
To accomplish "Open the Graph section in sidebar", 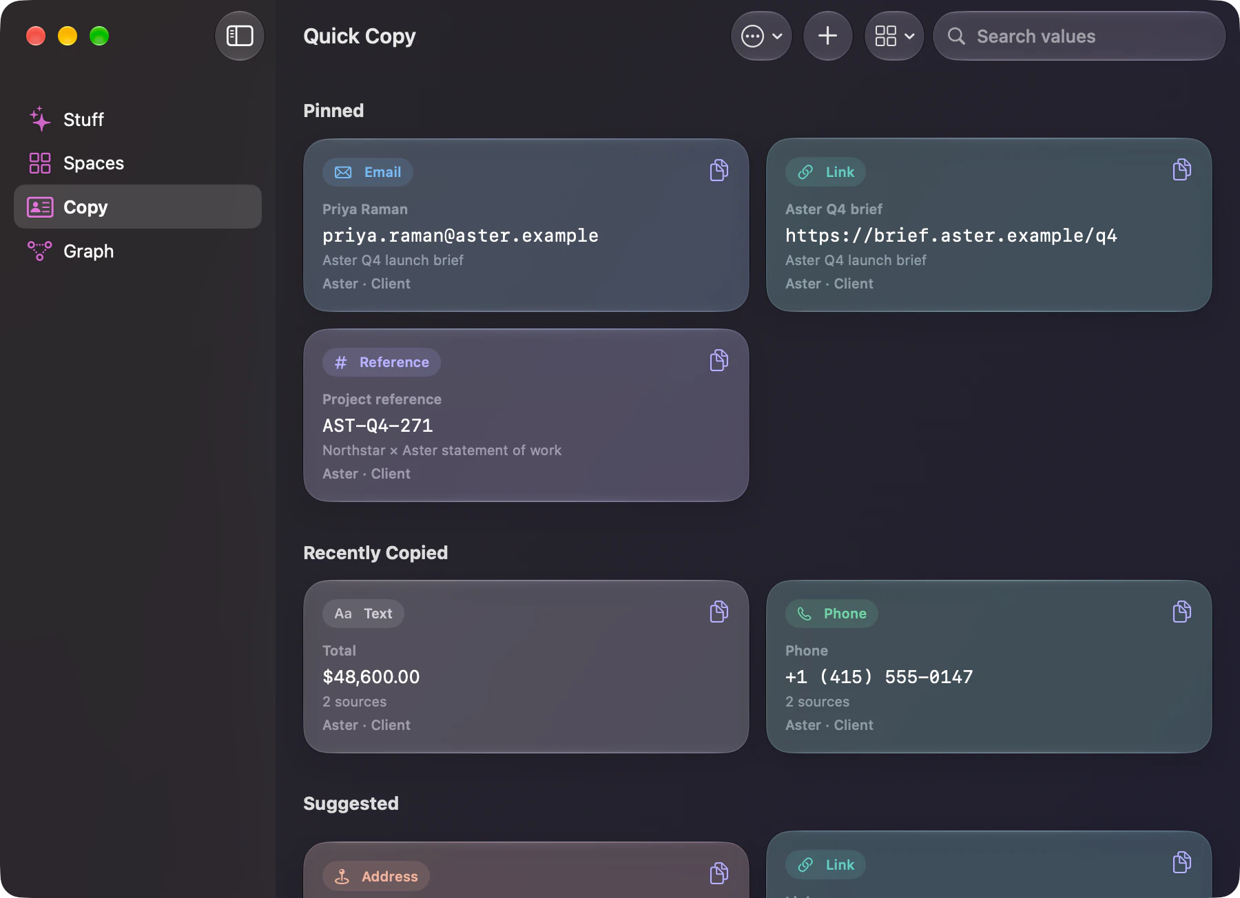I will (x=138, y=251).
